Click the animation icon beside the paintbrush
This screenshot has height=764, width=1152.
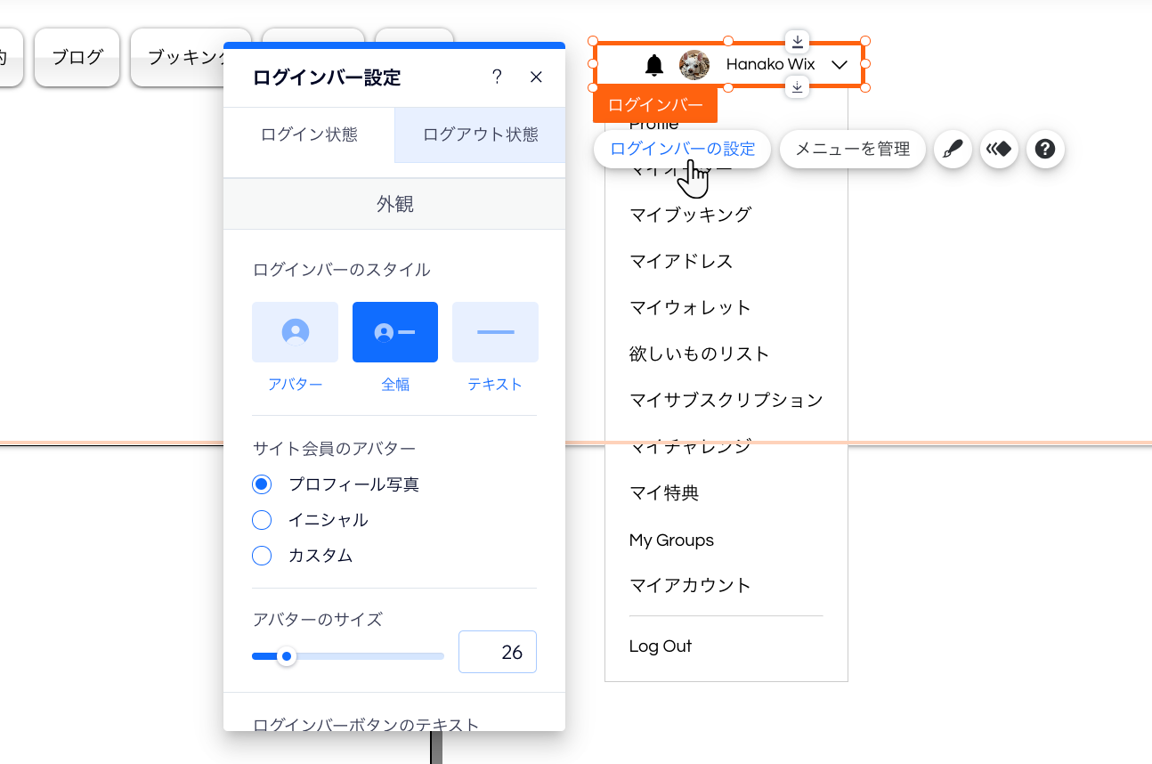999,150
